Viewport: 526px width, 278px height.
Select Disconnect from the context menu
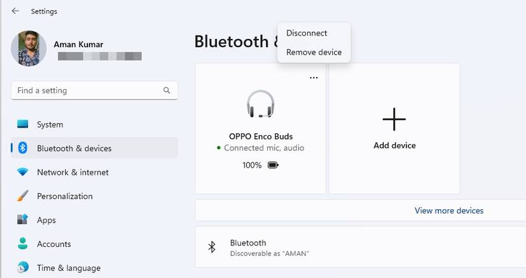pos(307,33)
